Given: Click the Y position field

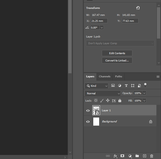Looking at the screenshot, I should click(130, 21).
